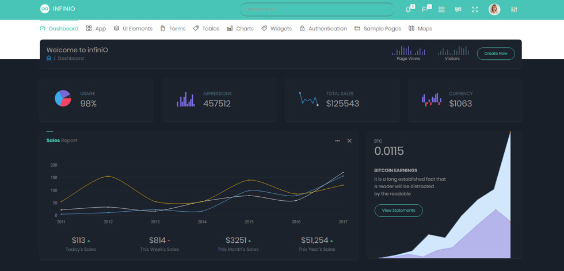Open the settings sliders icon
This screenshot has height=271, width=564.
pos(514,10)
